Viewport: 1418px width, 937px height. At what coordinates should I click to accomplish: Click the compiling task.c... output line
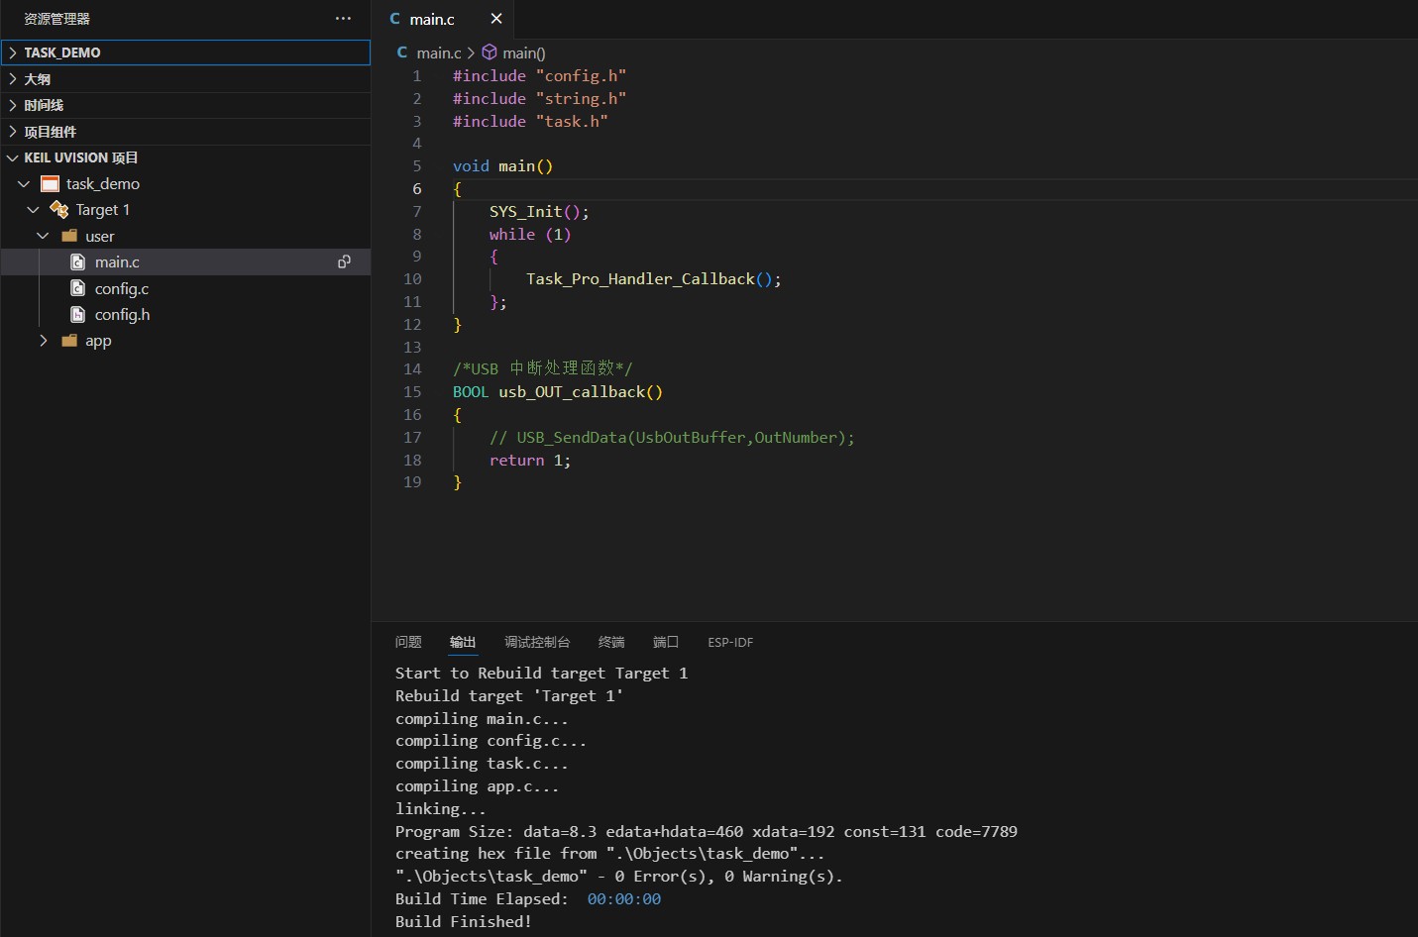point(482,764)
